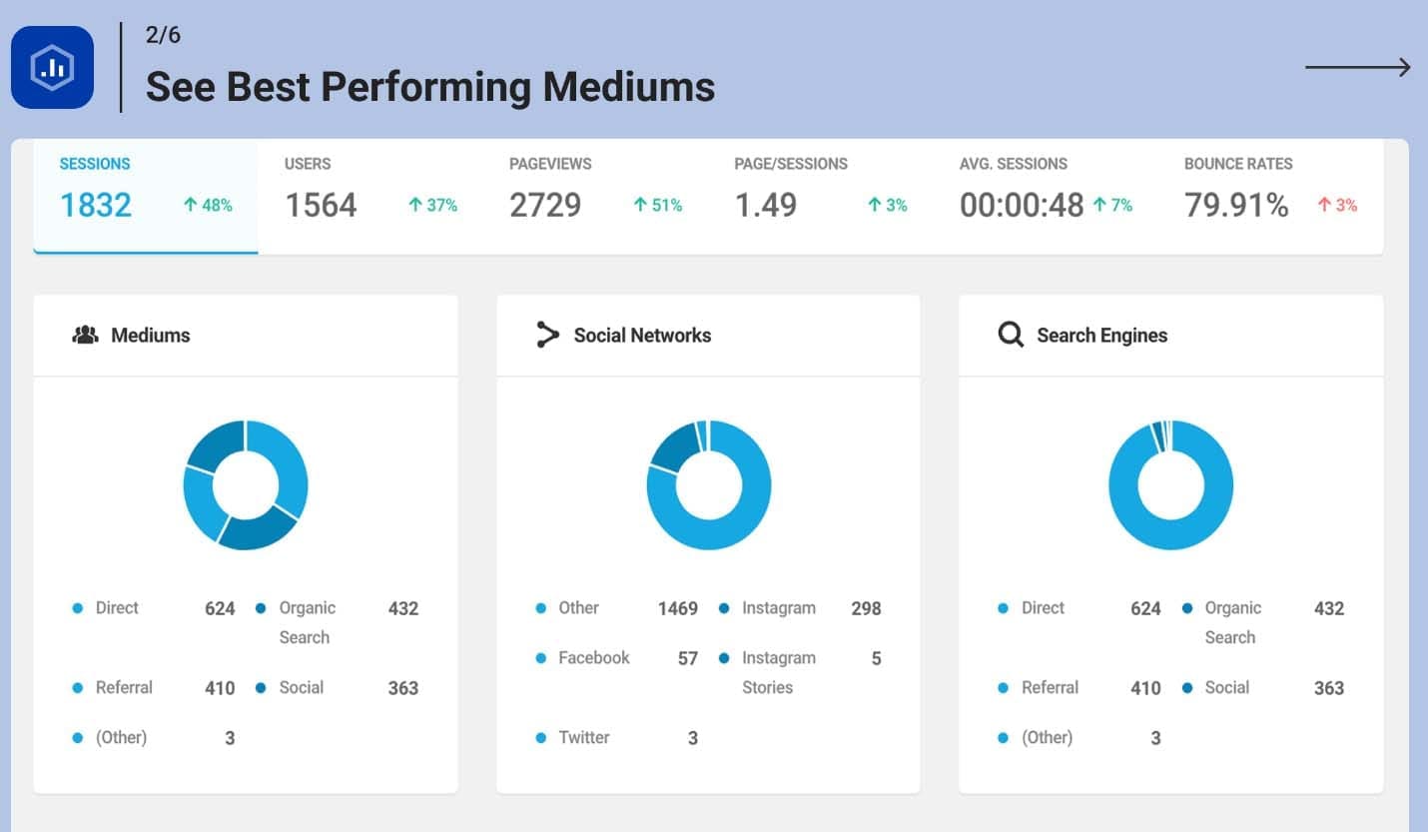Image resolution: width=1428 pixels, height=832 pixels.
Task: Click the Search Engines donut chart
Action: [1170, 484]
